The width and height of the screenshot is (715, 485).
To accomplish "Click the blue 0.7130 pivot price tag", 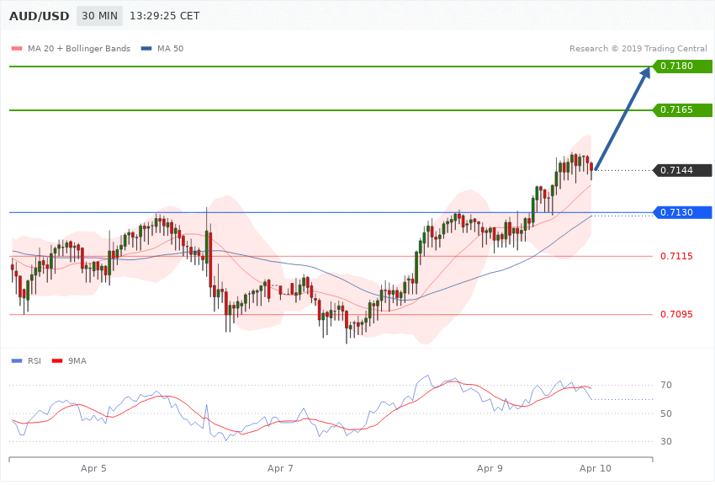I will [683, 212].
